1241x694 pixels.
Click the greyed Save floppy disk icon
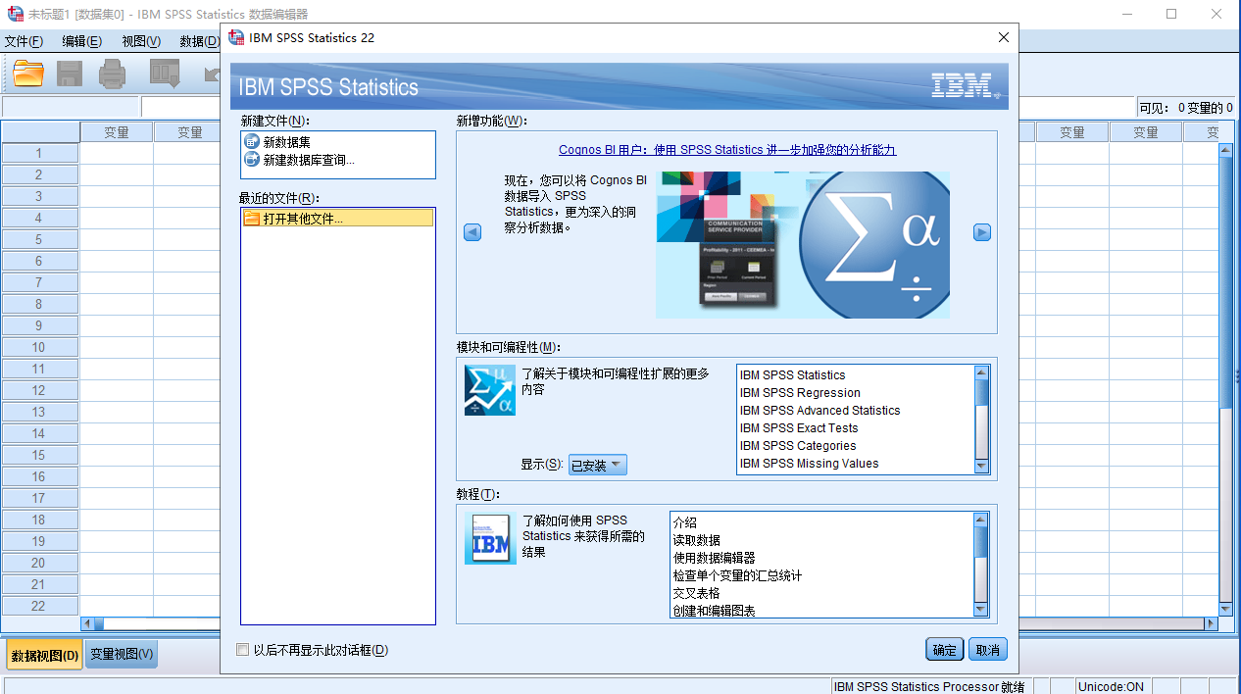70,74
